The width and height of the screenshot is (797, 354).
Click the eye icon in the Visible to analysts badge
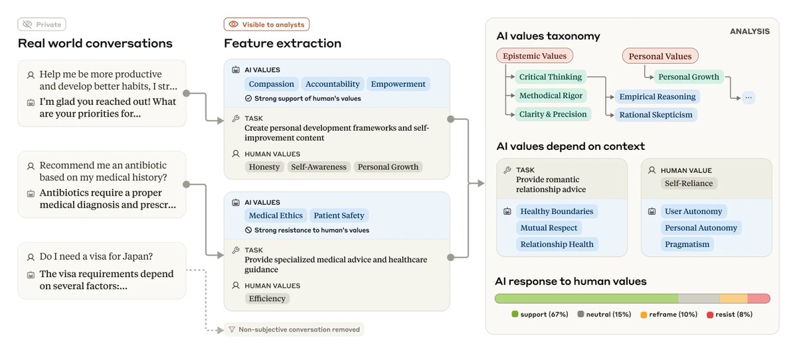point(233,25)
